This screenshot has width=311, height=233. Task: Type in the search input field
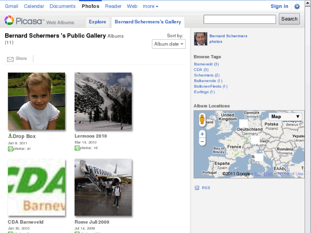(240, 19)
